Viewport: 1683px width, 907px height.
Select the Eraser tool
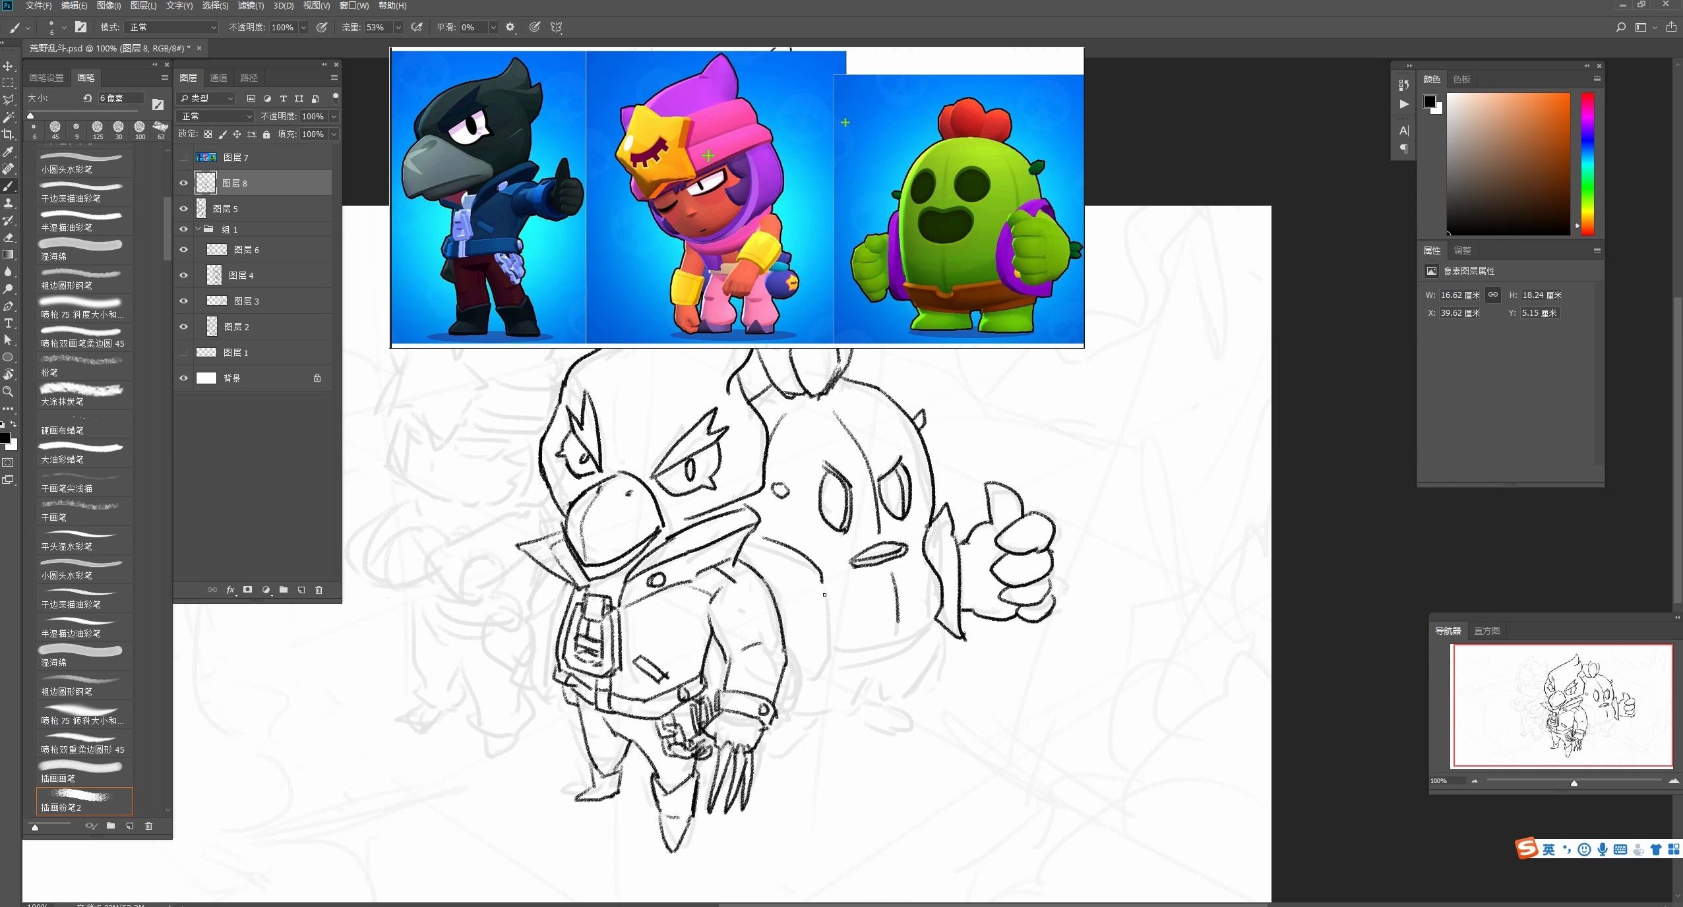[8, 237]
